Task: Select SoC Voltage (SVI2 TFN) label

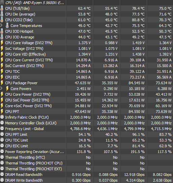Action: click(x=24, y=49)
